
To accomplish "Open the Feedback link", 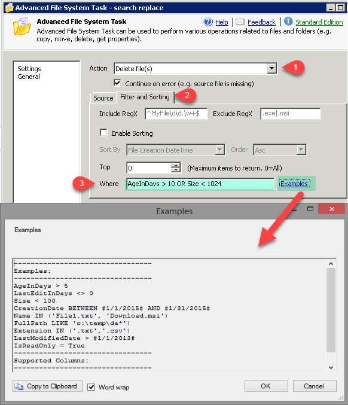I will tap(261, 22).
